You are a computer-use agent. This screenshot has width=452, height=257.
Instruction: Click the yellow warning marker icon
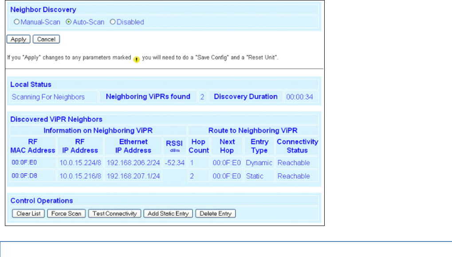click(136, 59)
